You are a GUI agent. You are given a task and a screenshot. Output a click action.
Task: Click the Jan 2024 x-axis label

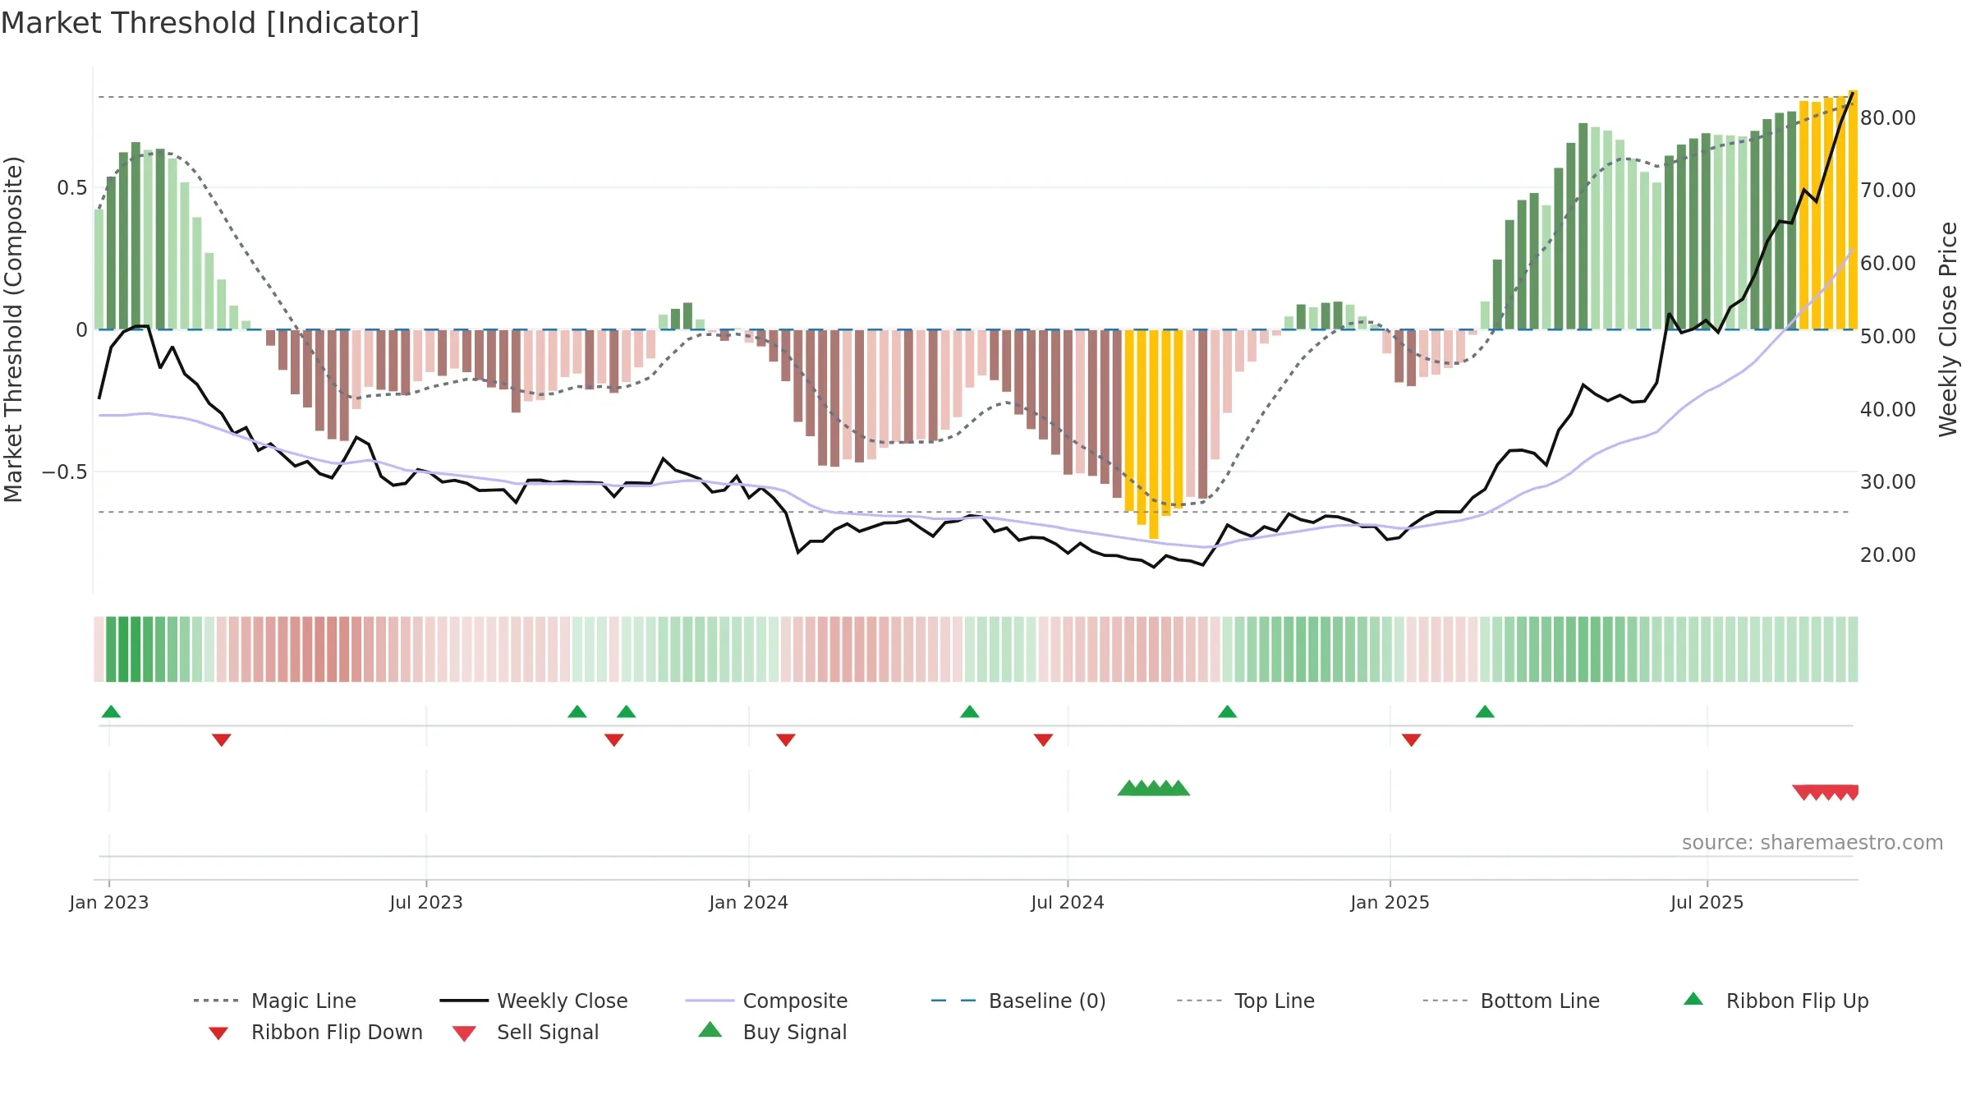click(749, 903)
